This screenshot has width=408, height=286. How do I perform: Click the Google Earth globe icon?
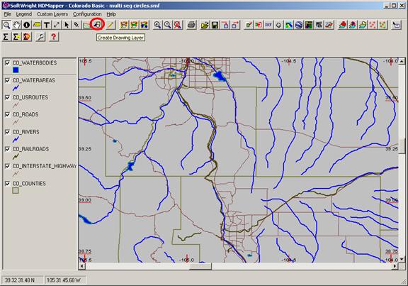(x=299, y=25)
